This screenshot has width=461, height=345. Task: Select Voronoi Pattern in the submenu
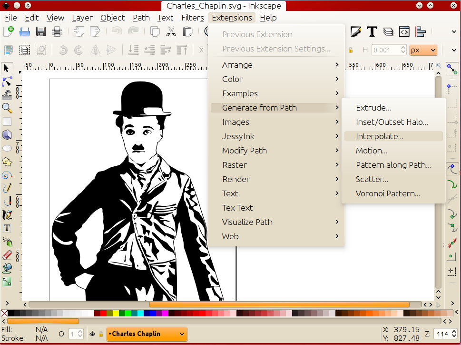click(393, 193)
